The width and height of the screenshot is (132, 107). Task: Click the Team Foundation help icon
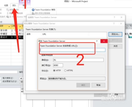(33, 10)
